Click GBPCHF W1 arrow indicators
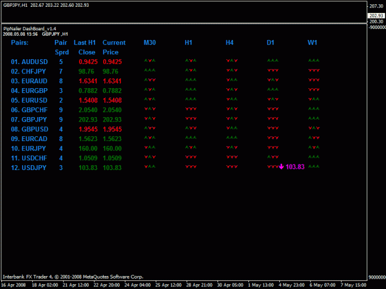Screen dimensions: 386x289 pos(314,108)
